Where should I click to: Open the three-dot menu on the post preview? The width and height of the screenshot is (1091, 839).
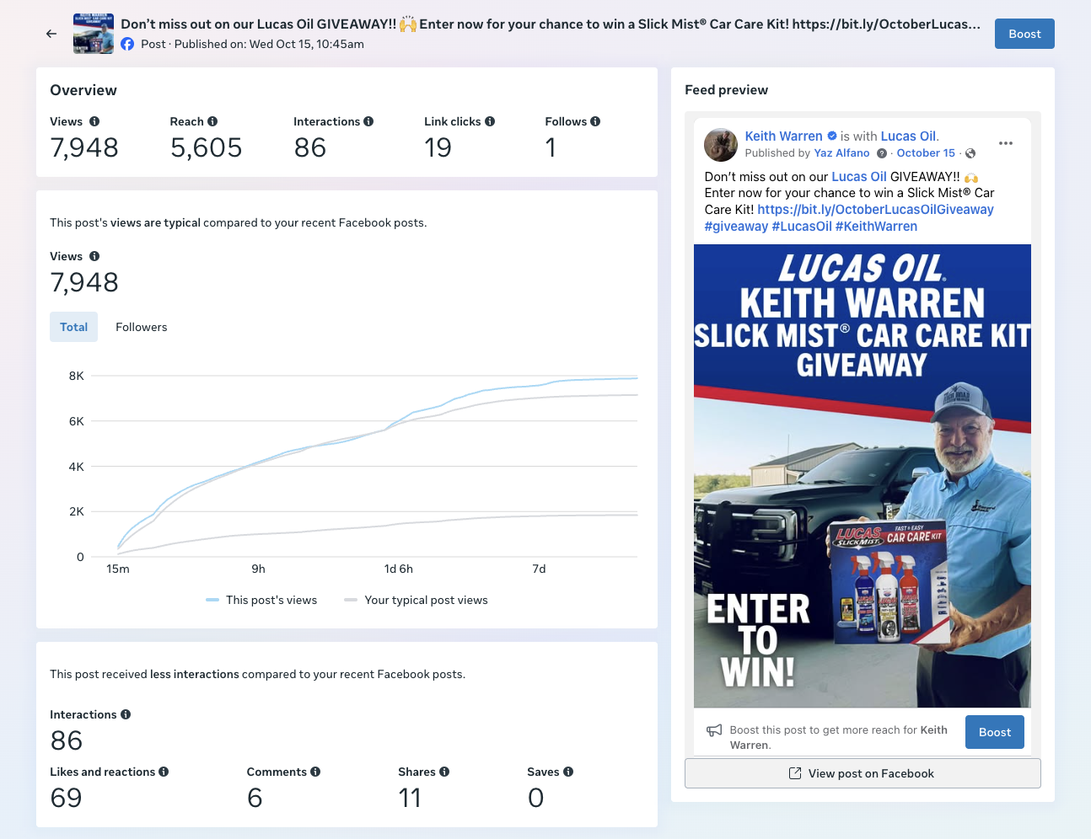pos(1006,143)
